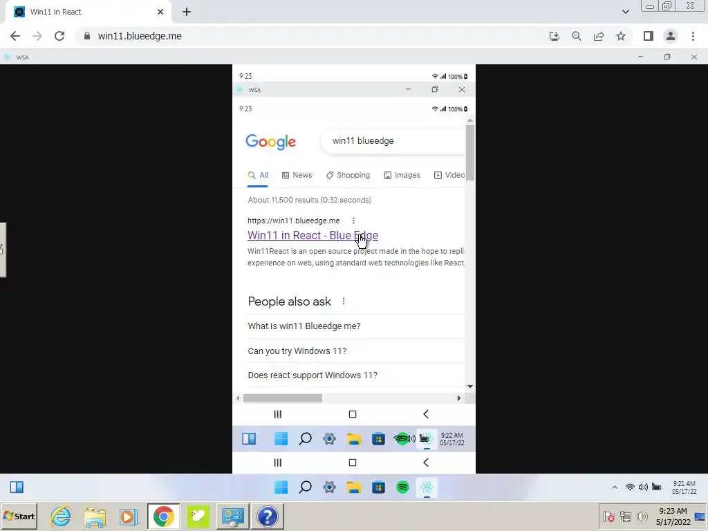Screen dimensions: 708x531
Task: Tap the upper Android recents button
Action: pos(278,414)
